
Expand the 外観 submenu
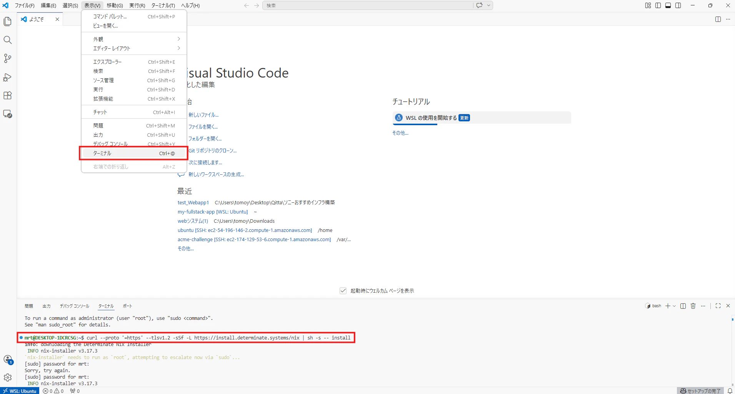[x=134, y=39]
